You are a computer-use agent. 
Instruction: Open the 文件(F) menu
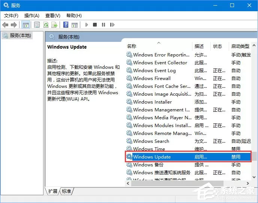click(x=11, y=16)
